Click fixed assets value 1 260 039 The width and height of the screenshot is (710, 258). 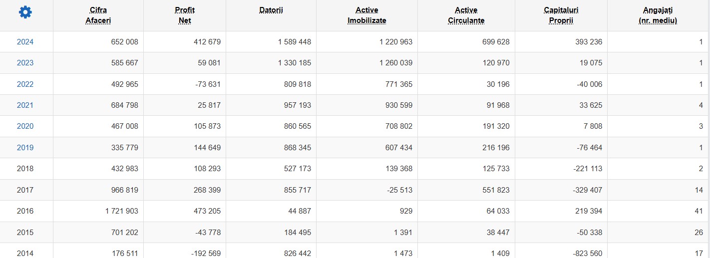tap(396, 63)
